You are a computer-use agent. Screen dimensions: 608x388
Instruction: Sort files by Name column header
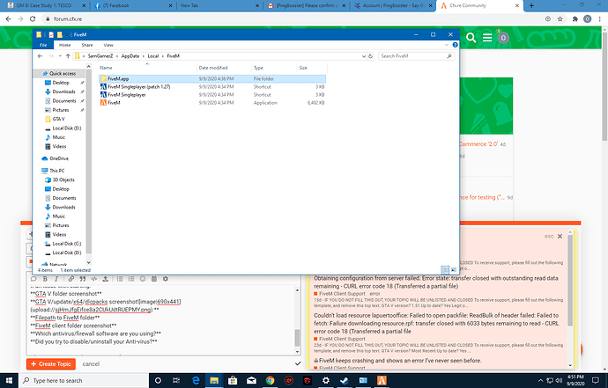pos(106,67)
